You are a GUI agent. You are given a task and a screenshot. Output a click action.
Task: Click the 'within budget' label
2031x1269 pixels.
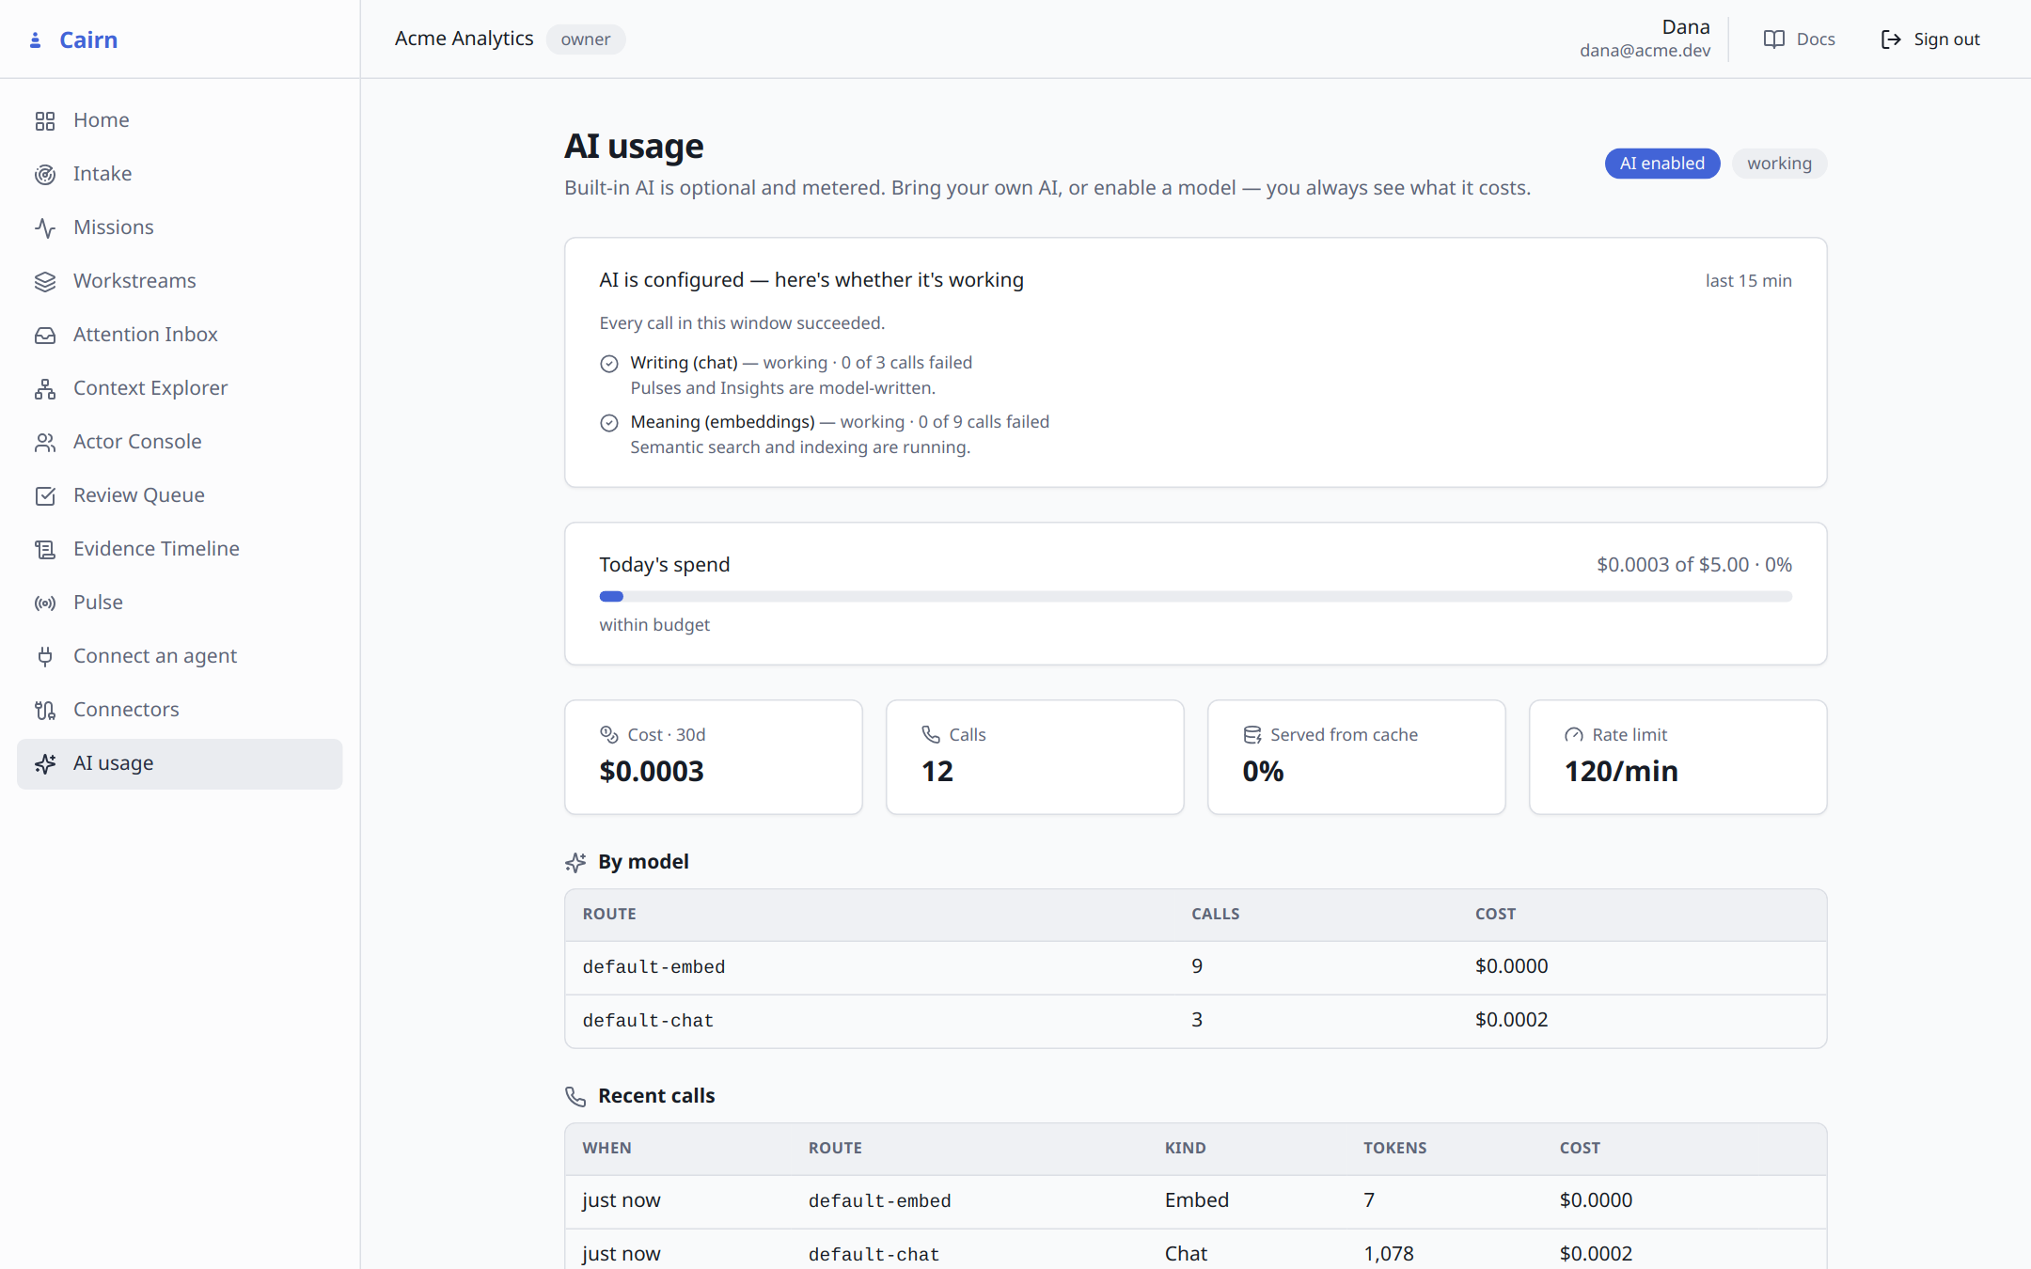tap(654, 625)
